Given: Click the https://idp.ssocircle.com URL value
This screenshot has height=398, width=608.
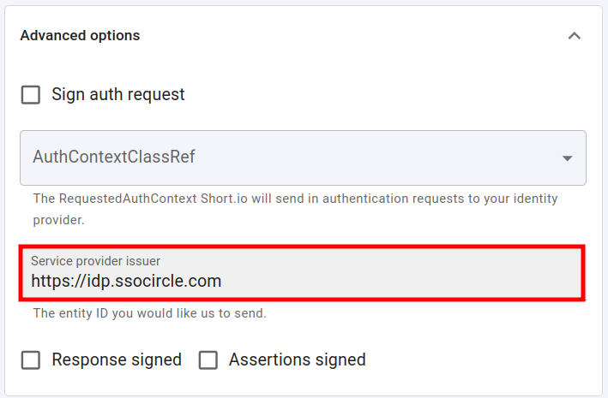Looking at the screenshot, I should click(x=126, y=281).
